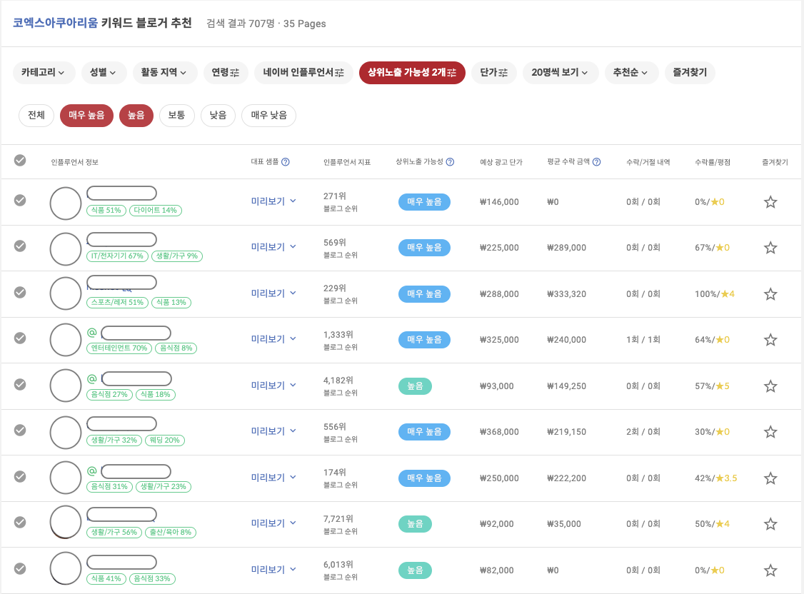This screenshot has height=594, width=804.
Task: Click the 즐겨찾기 button
Action: 690,72
